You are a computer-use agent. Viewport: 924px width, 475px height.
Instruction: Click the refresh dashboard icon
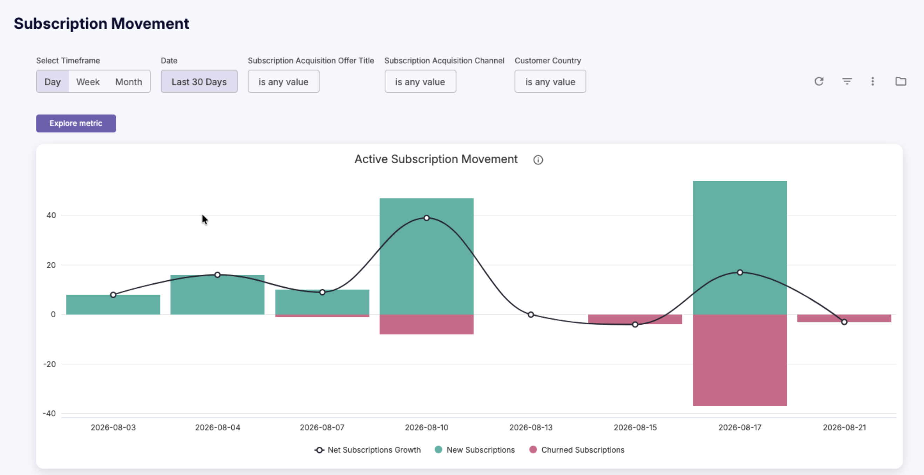[818, 81]
